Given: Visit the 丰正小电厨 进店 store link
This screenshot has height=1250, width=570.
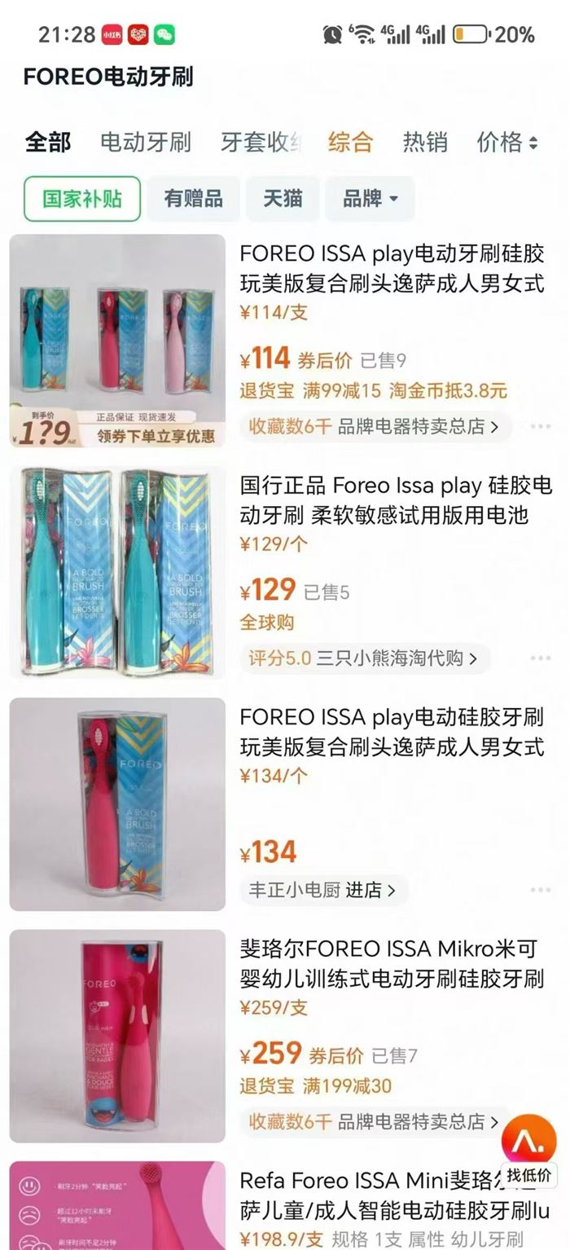Looking at the screenshot, I should (324, 890).
